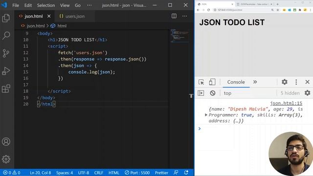Click the feedback icon in the status bar
The width and height of the screenshot is (313, 176).
click(x=176, y=173)
